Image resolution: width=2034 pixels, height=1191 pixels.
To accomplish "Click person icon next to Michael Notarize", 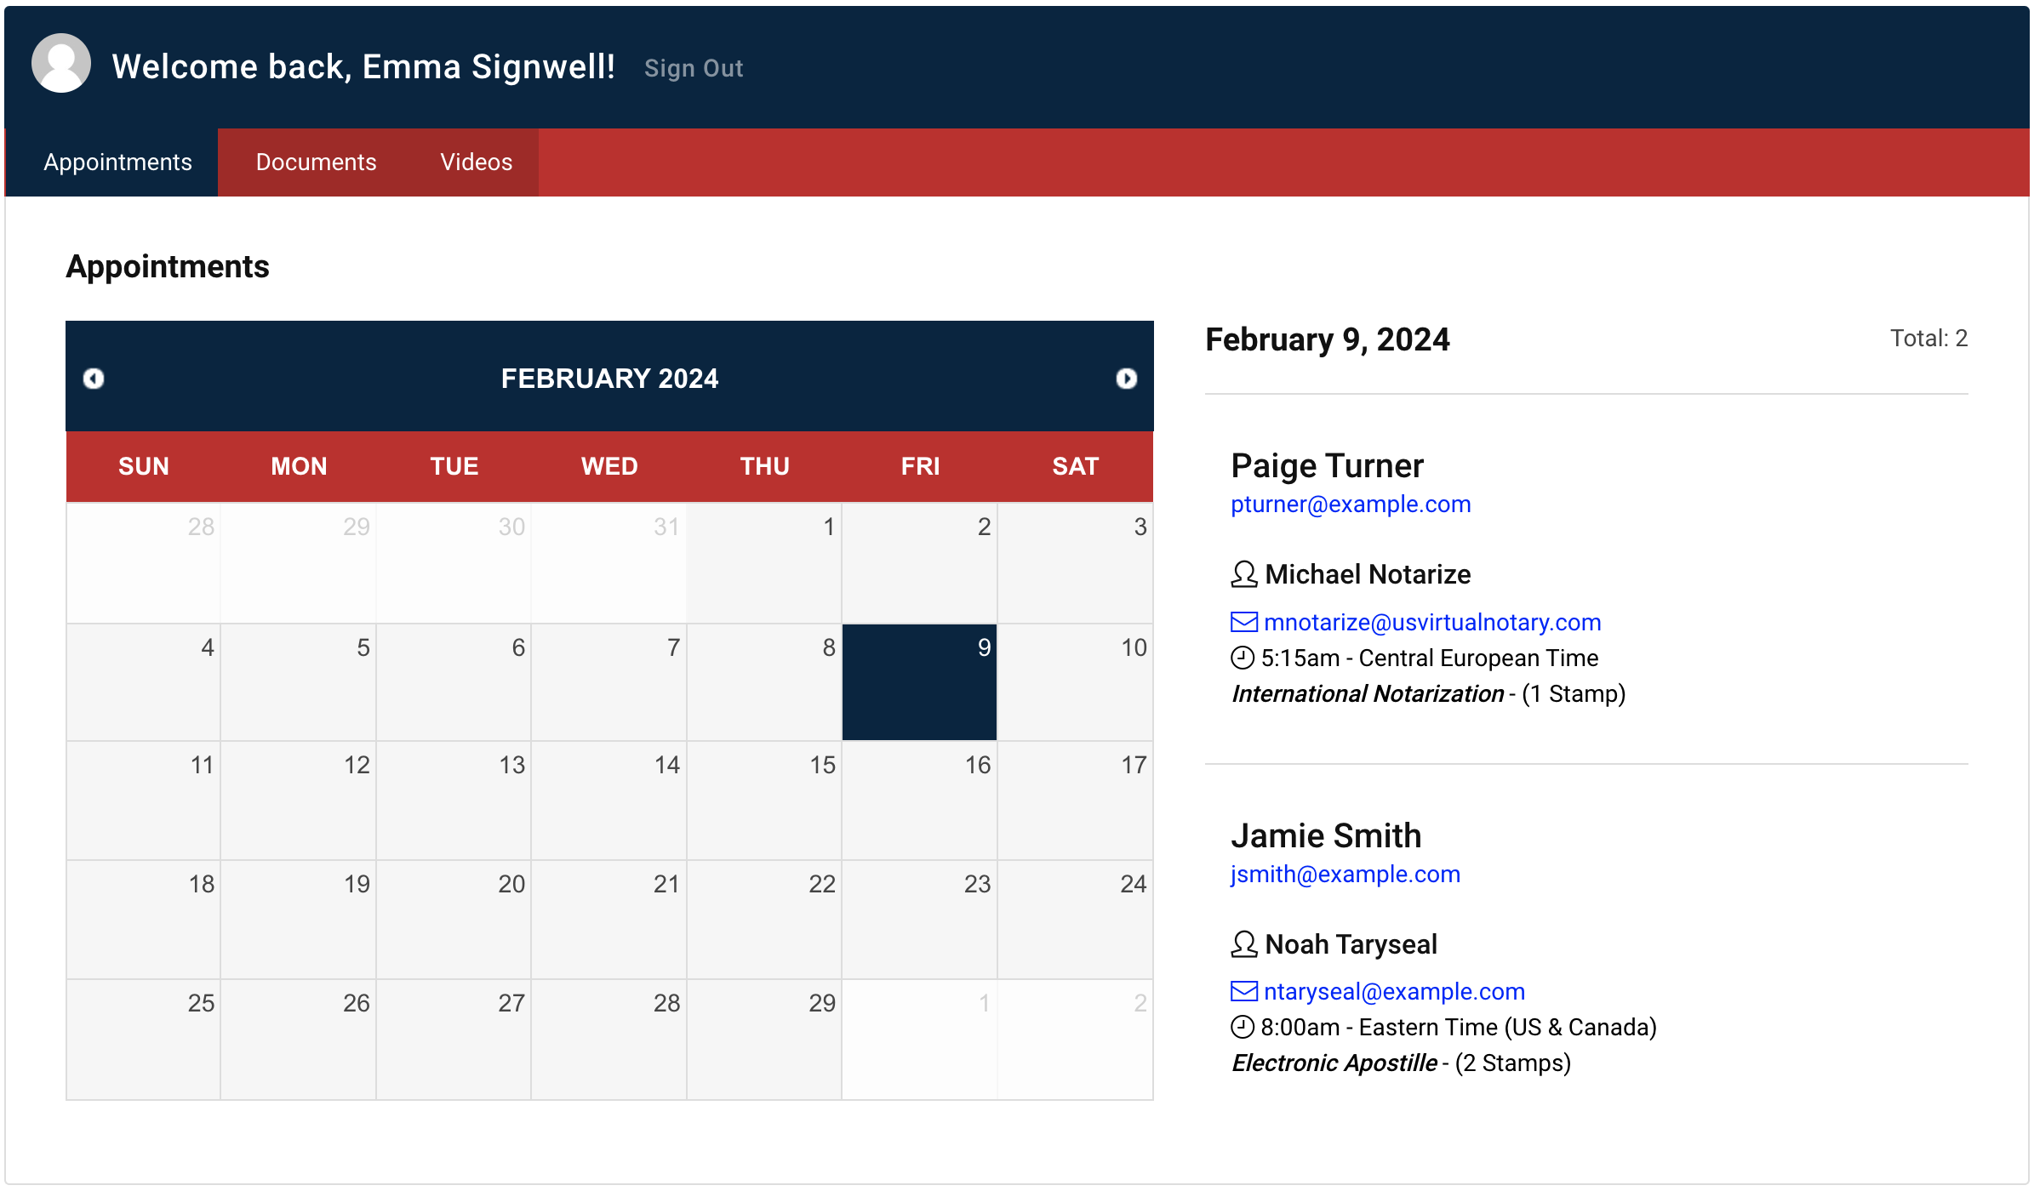I will (x=1244, y=574).
